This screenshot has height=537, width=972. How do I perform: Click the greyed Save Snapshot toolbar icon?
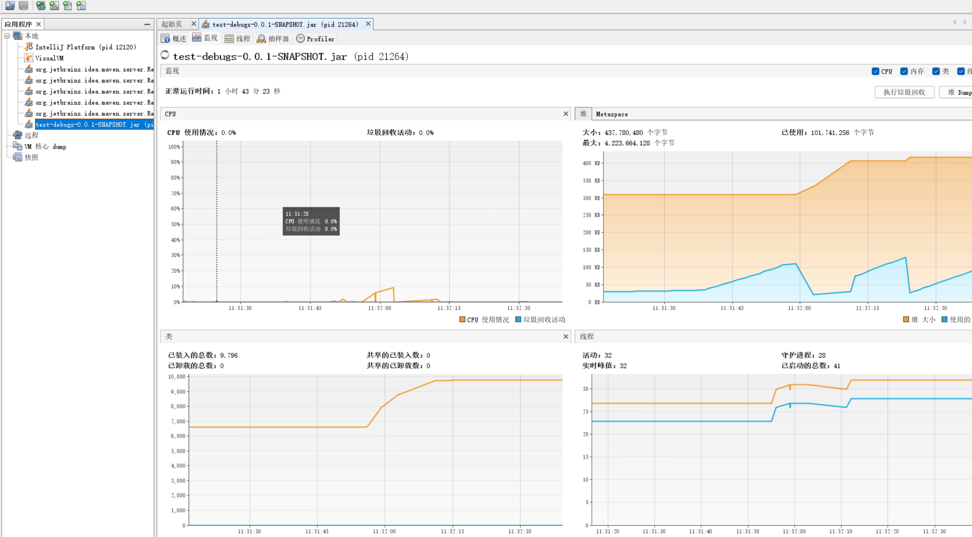click(24, 5)
